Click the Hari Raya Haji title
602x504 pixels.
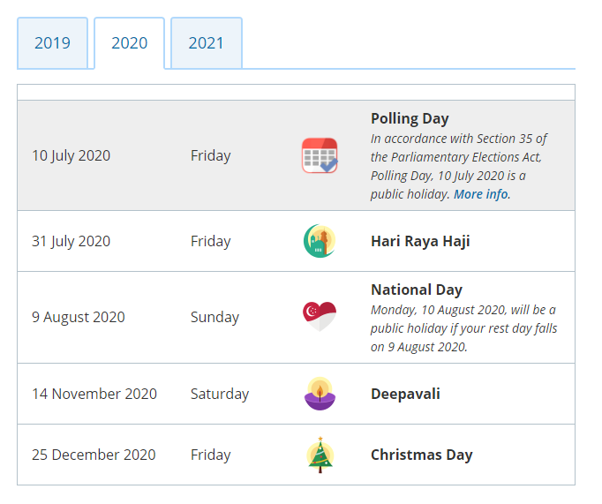pyautogui.click(x=420, y=241)
